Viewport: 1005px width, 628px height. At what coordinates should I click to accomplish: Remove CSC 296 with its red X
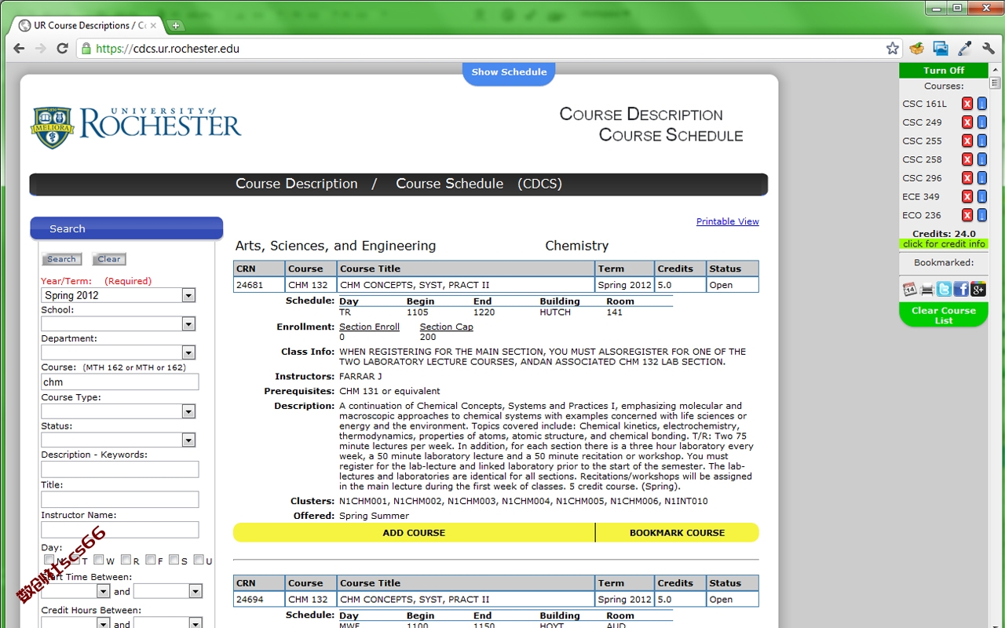pos(967,178)
